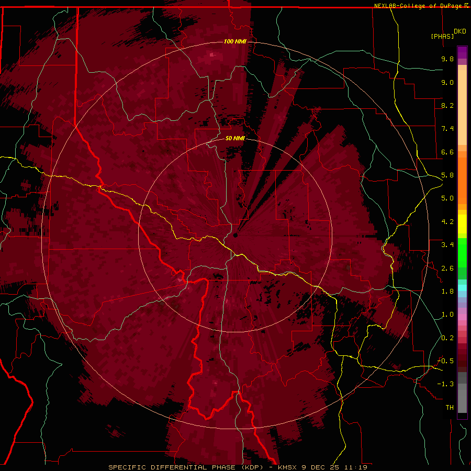Click the 8.2 color scale value
Image resolution: width=471 pixels, height=471 pixels.
pyautogui.click(x=447, y=105)
